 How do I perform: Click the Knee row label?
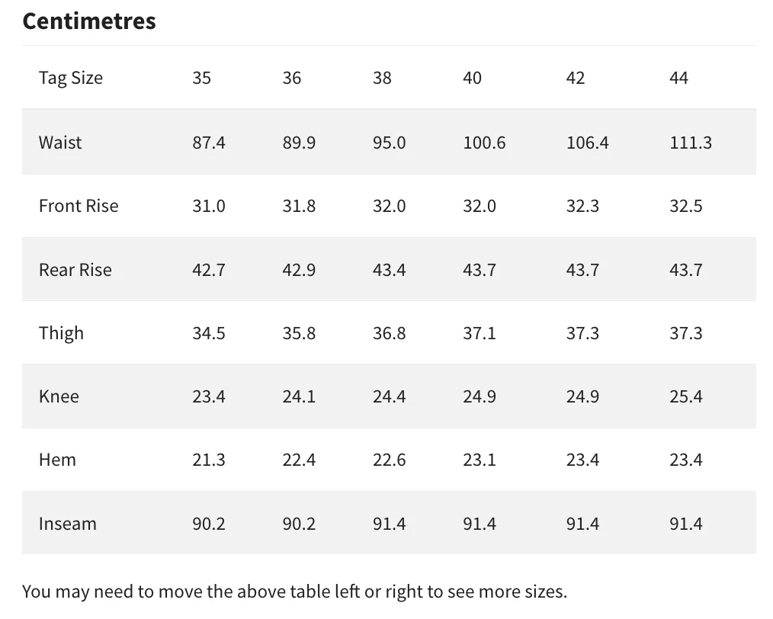tap(59, 396)
